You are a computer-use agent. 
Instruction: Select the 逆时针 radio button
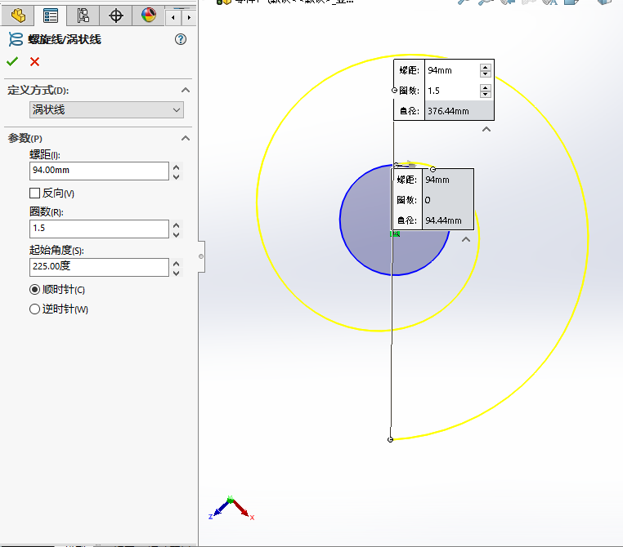click(x=34, y=309)
